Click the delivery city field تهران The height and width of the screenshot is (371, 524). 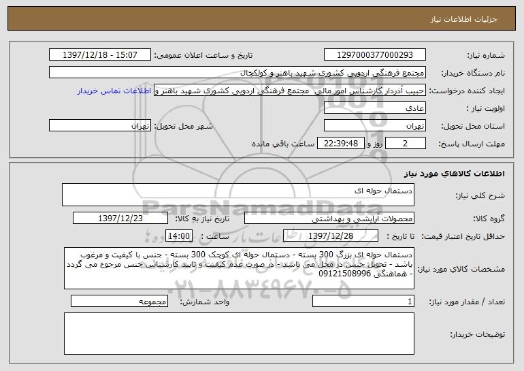(100, 126)
